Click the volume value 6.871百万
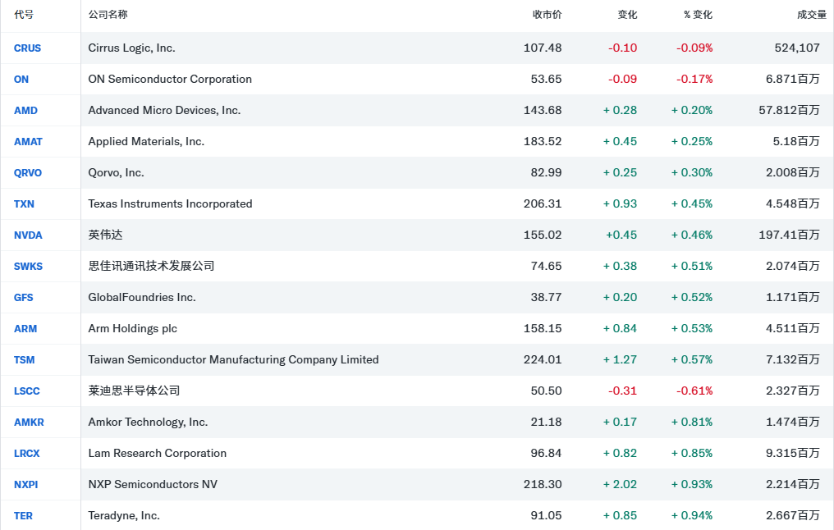This screenshot has width=834, height=530. point(792,80)
